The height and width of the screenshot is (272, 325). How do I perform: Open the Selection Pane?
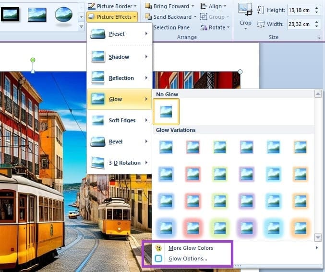[x=171, y=27]
